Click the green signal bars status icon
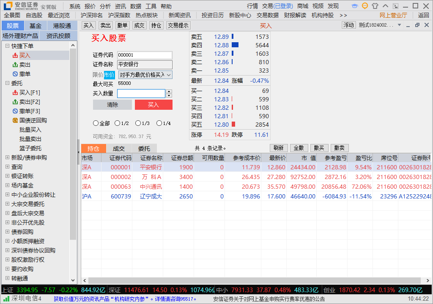Image resolution: width=433 pixels, height=304 pixels. click(6, 299)
